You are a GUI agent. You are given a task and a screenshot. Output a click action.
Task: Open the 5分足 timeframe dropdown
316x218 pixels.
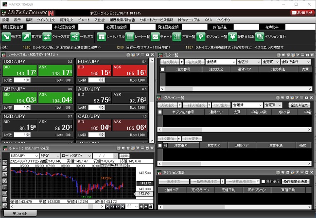point(50,156)
